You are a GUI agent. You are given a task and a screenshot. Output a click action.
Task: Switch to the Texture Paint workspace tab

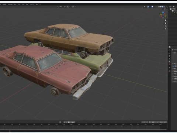point(10,4)
